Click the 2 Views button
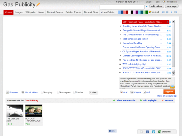The image size is (182, 136). click(x=94, y=93)
